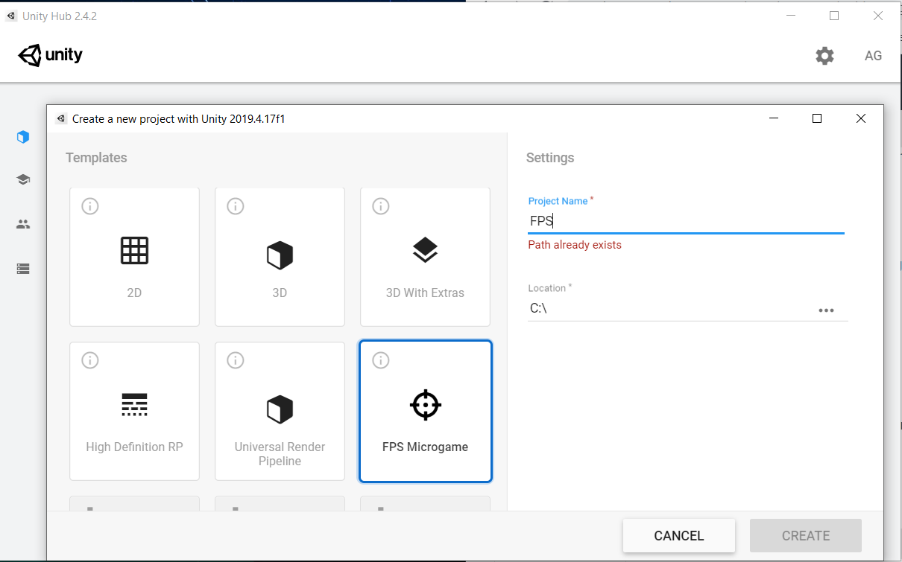Show info for the 2D template
Screen dimensions: 902x562
(x=90, y=206)
